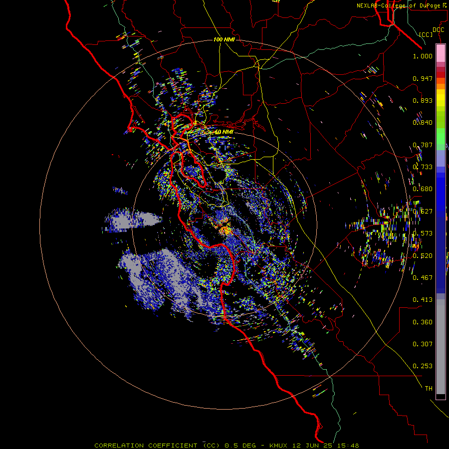449x449 pixels.
Task: Click the 0.733 value on the color scale
Action: 423,167
